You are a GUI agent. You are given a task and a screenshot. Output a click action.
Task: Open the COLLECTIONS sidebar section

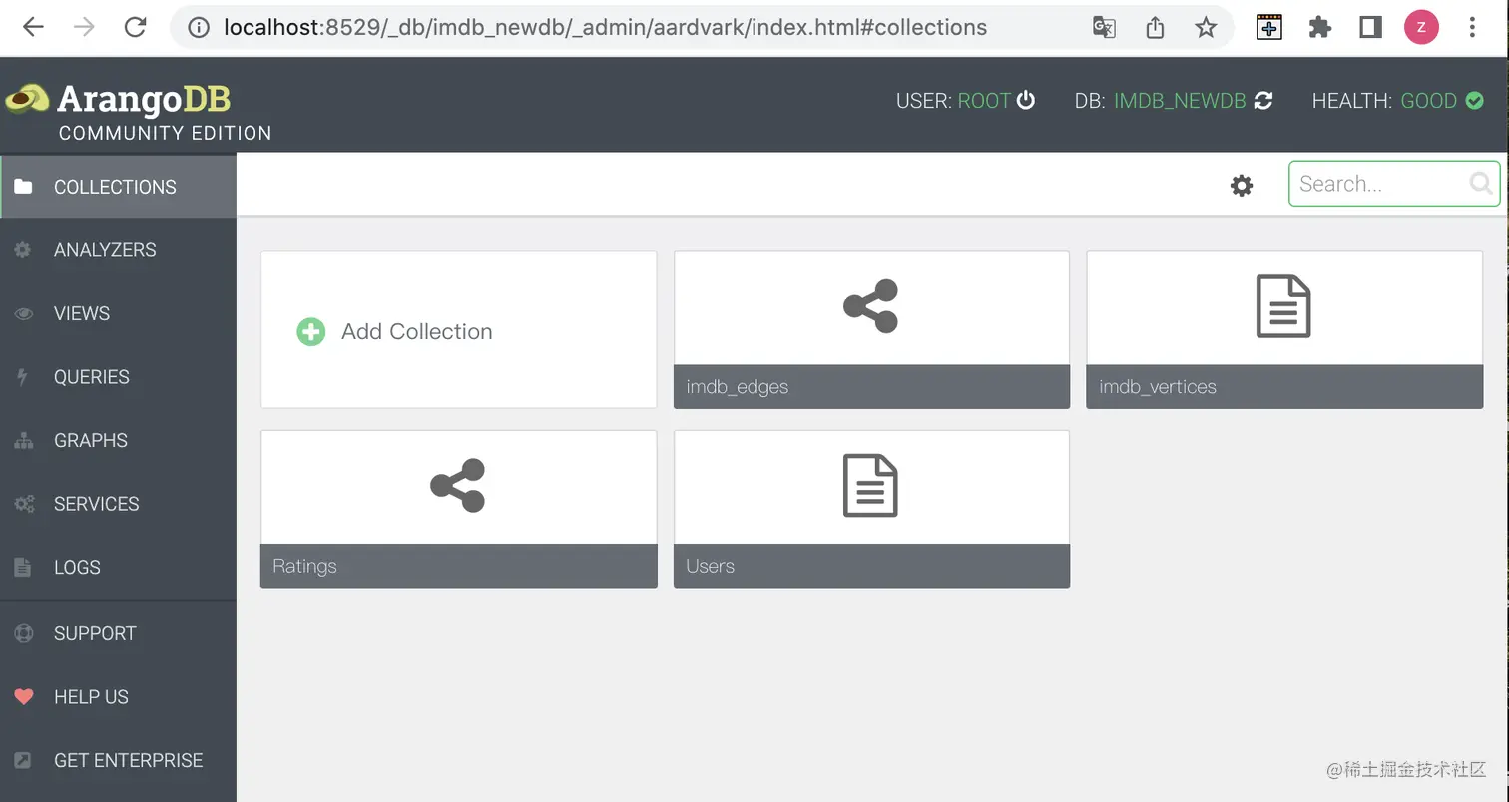(x=118, y=187)
